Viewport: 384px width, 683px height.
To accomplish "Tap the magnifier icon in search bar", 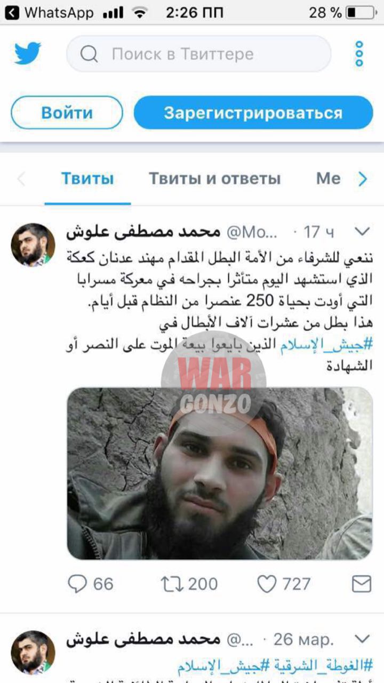I will [90, 54].
